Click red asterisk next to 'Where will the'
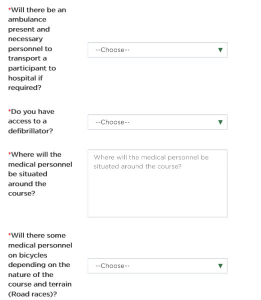The width and height of the screenshot is (261, 300). click(10, 153)
